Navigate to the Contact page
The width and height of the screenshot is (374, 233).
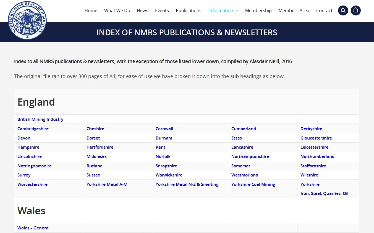[324, 10]
